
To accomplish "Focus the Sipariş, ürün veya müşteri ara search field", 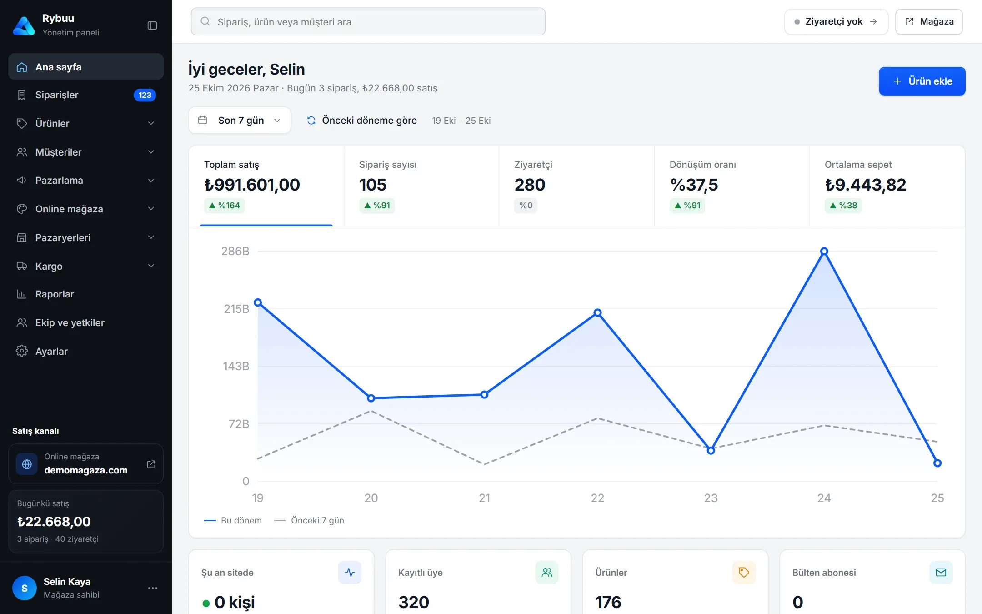I will 368,22.
